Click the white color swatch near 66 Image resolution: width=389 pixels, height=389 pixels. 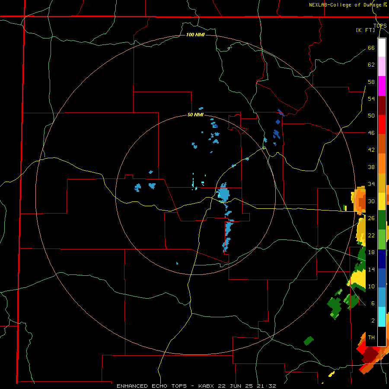click(x=382, y=48)
